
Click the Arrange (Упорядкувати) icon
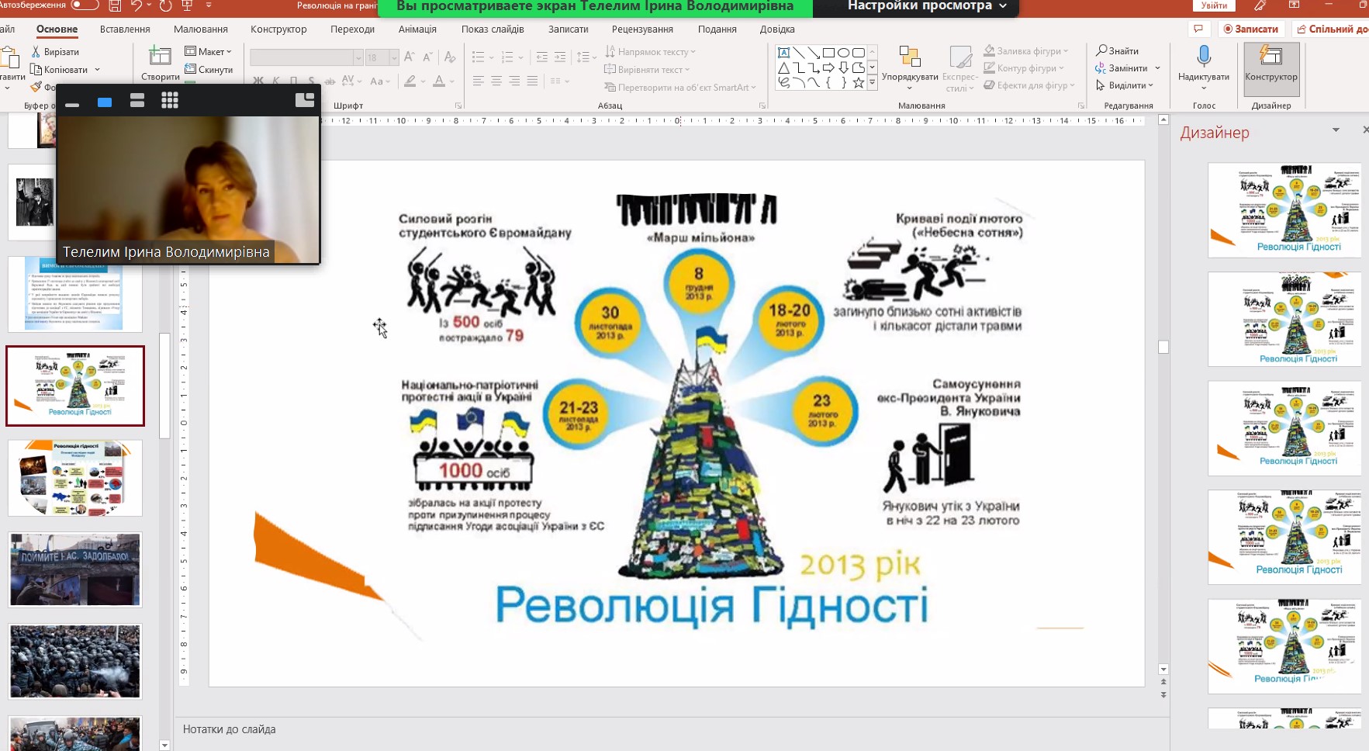(909, 58)
